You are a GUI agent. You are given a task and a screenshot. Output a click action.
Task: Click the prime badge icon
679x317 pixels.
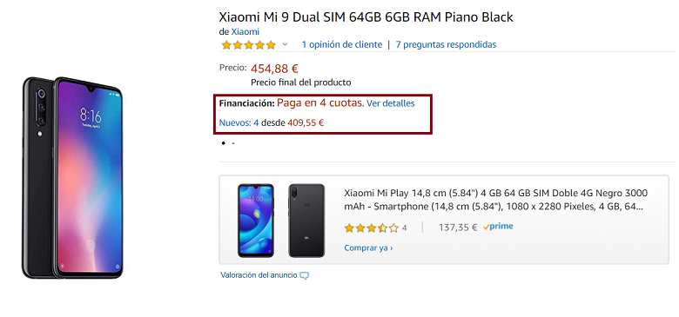[498, 227]
